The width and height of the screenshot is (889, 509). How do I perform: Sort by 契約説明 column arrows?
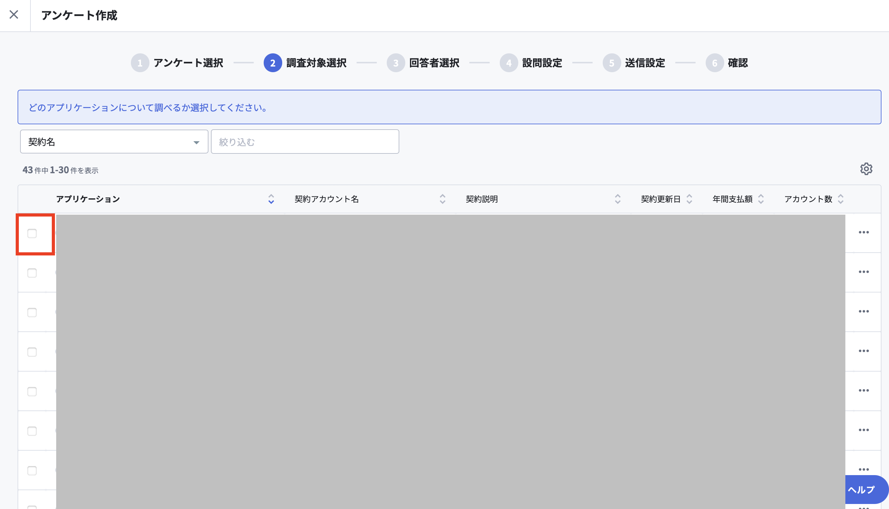617,199
